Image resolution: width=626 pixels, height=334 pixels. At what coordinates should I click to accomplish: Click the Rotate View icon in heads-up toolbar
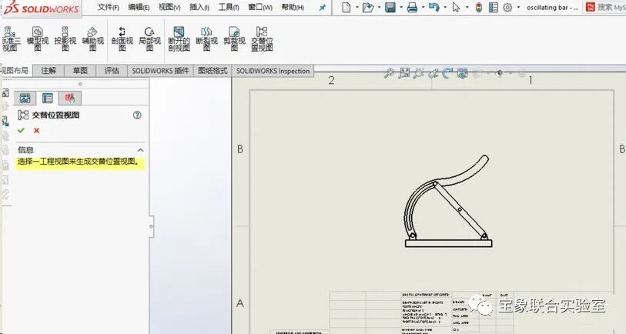click(x=447, y=73)
